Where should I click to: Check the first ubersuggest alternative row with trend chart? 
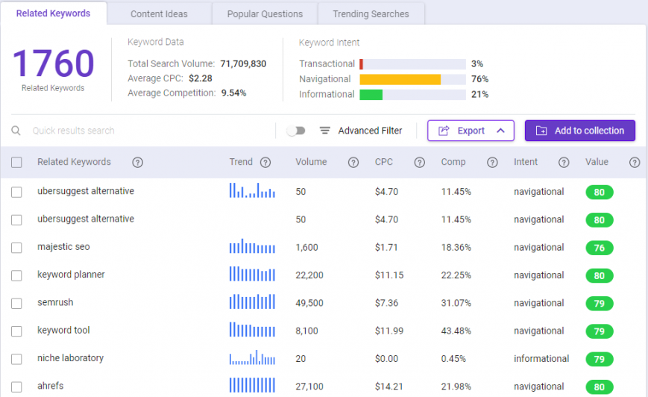[16, 193]
